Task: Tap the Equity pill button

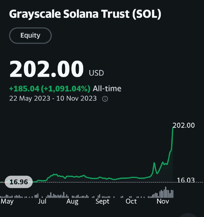Action: click(30, 36)
